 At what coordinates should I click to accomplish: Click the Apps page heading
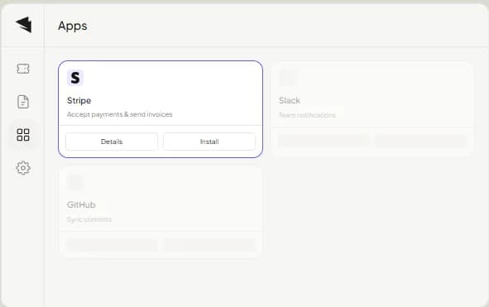pyautogui.click(x=73, y=26)
